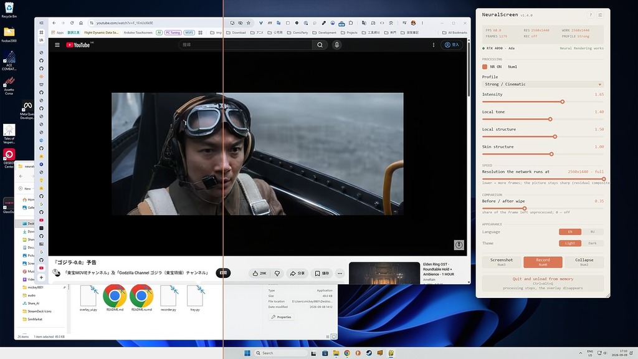Screen dimensions: 638x359
Task: Open more actions ellipsis under video
Action: click(340, 273)
